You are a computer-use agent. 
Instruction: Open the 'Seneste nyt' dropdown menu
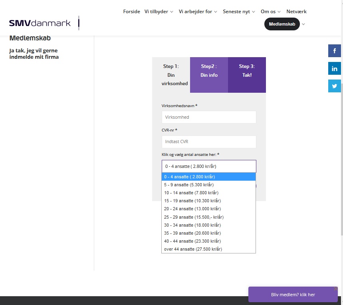(x=239, y=12)
